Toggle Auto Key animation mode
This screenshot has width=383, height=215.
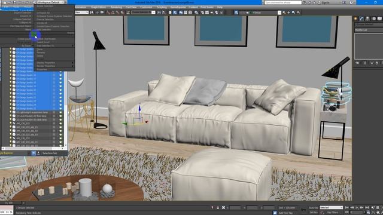click(x=314, y=208)
